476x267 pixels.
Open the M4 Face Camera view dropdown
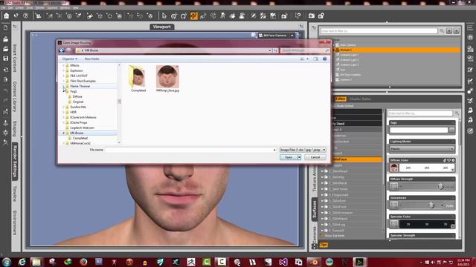(292, 36)
